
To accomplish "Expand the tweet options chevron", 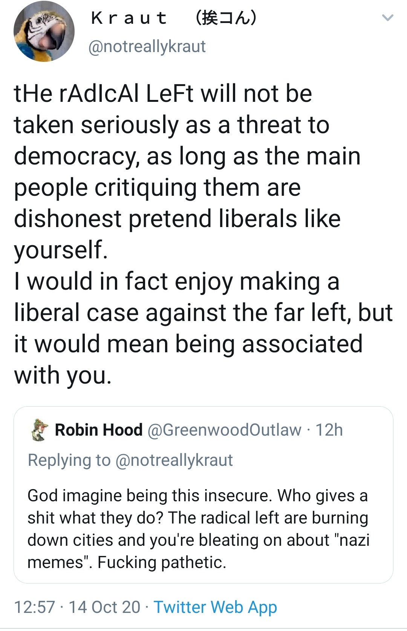I will coord(387,18).
